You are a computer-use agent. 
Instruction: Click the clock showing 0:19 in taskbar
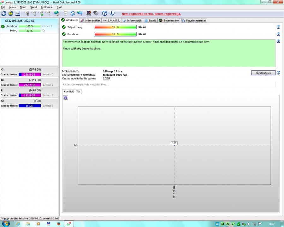click(272, 224)
